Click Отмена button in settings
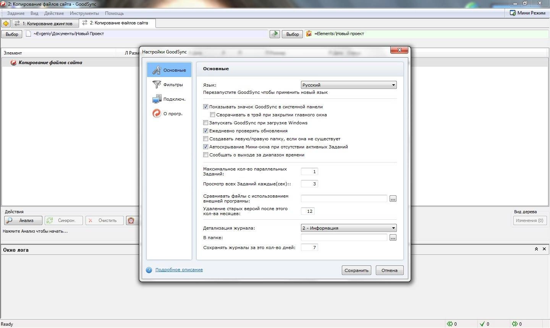Screen dimensions: 550x328 (x=390, y=270)
